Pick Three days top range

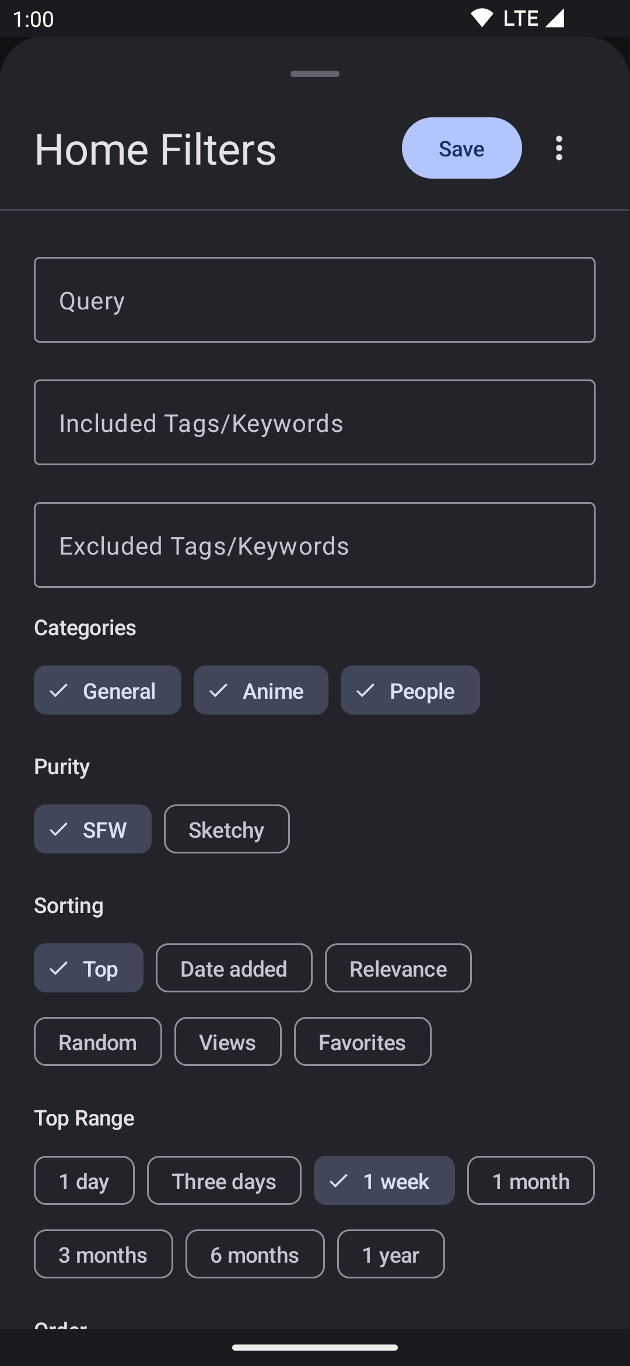point(224,1181)
